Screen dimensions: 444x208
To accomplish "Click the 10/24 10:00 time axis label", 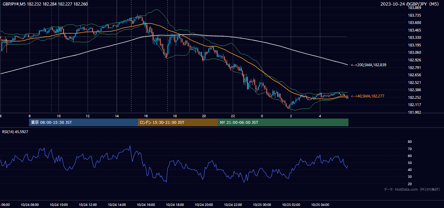I will tap(59, 205).
